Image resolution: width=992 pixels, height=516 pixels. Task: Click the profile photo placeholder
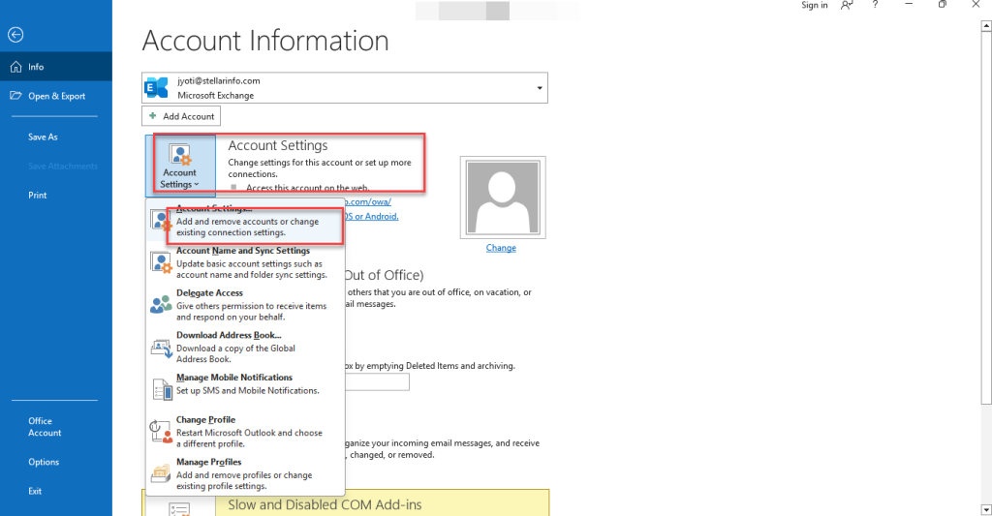[503, 197]
